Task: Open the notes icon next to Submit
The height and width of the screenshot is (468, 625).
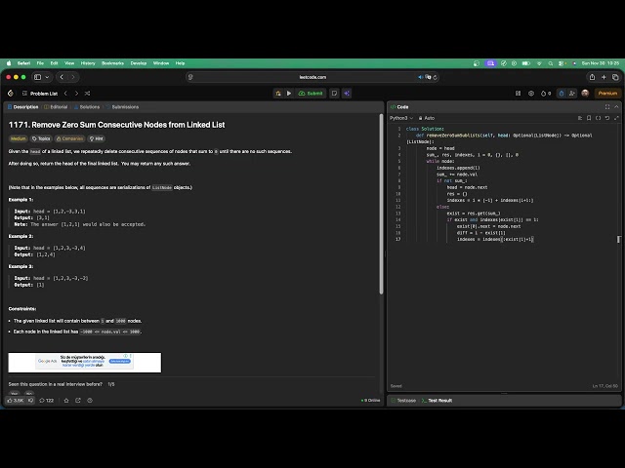Action: tap(334, 94)
